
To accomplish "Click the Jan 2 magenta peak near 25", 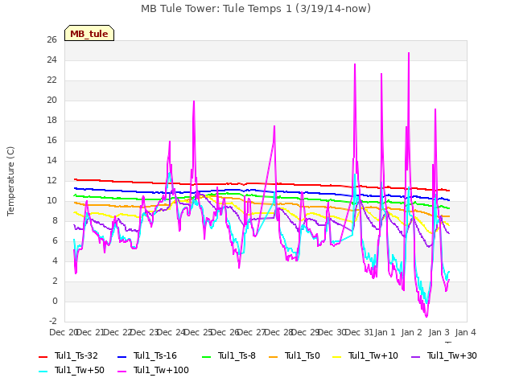I will [409, 53].
